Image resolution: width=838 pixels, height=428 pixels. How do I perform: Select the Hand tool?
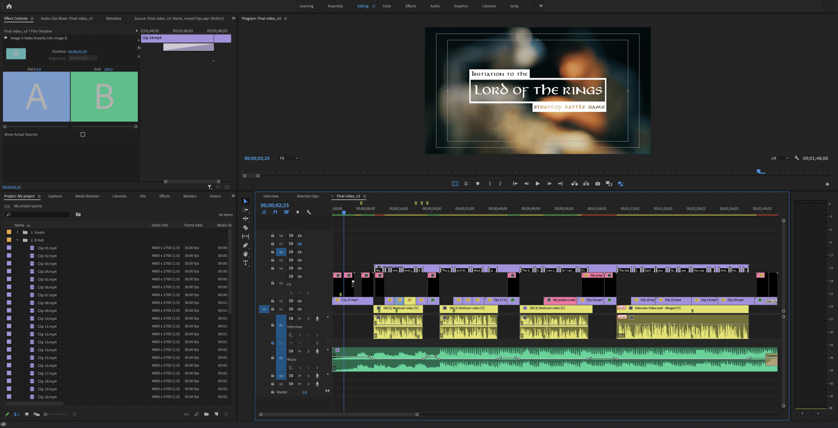coord(246,254)
